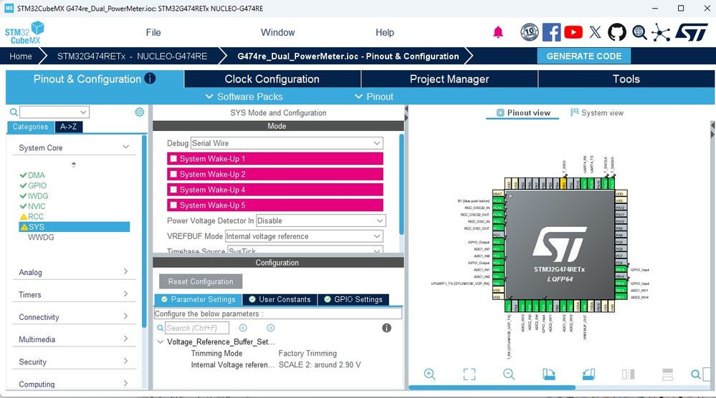Screen dimensions: 716x398
Task: Go to the STM32G474RETx NUCLEO-G474RE breadcrumb
Action: point(132,56)
